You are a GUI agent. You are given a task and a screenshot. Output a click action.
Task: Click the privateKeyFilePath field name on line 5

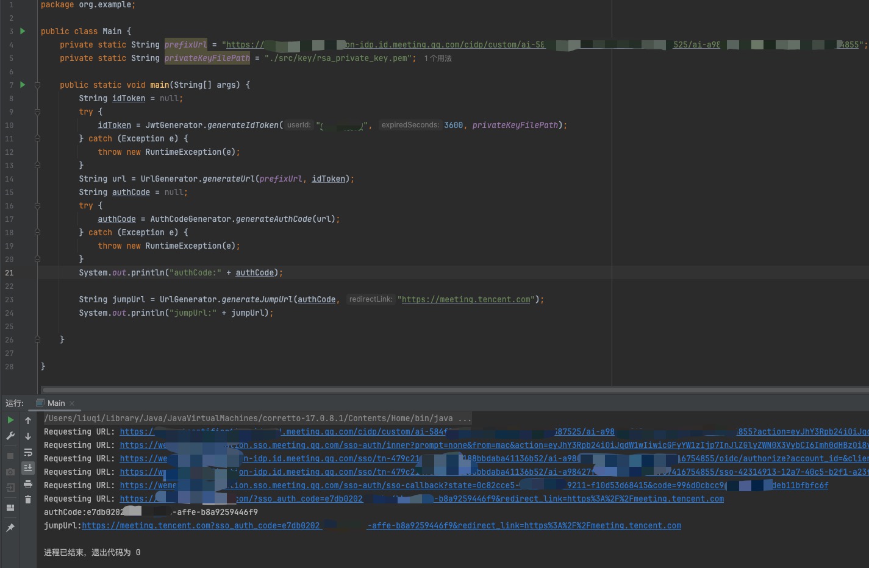207,58
